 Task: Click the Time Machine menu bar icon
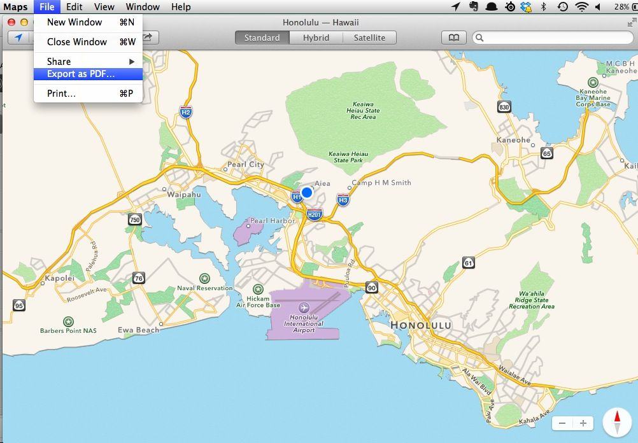[x=562, y=7]
